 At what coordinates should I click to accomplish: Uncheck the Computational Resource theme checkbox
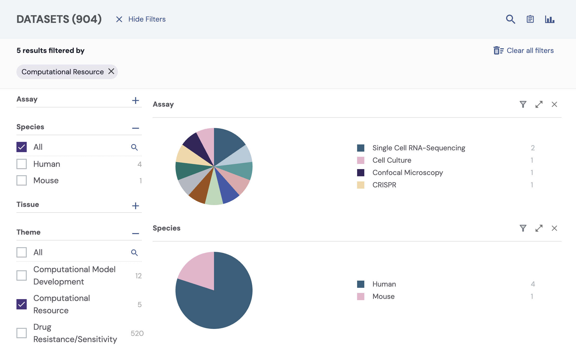22,304
